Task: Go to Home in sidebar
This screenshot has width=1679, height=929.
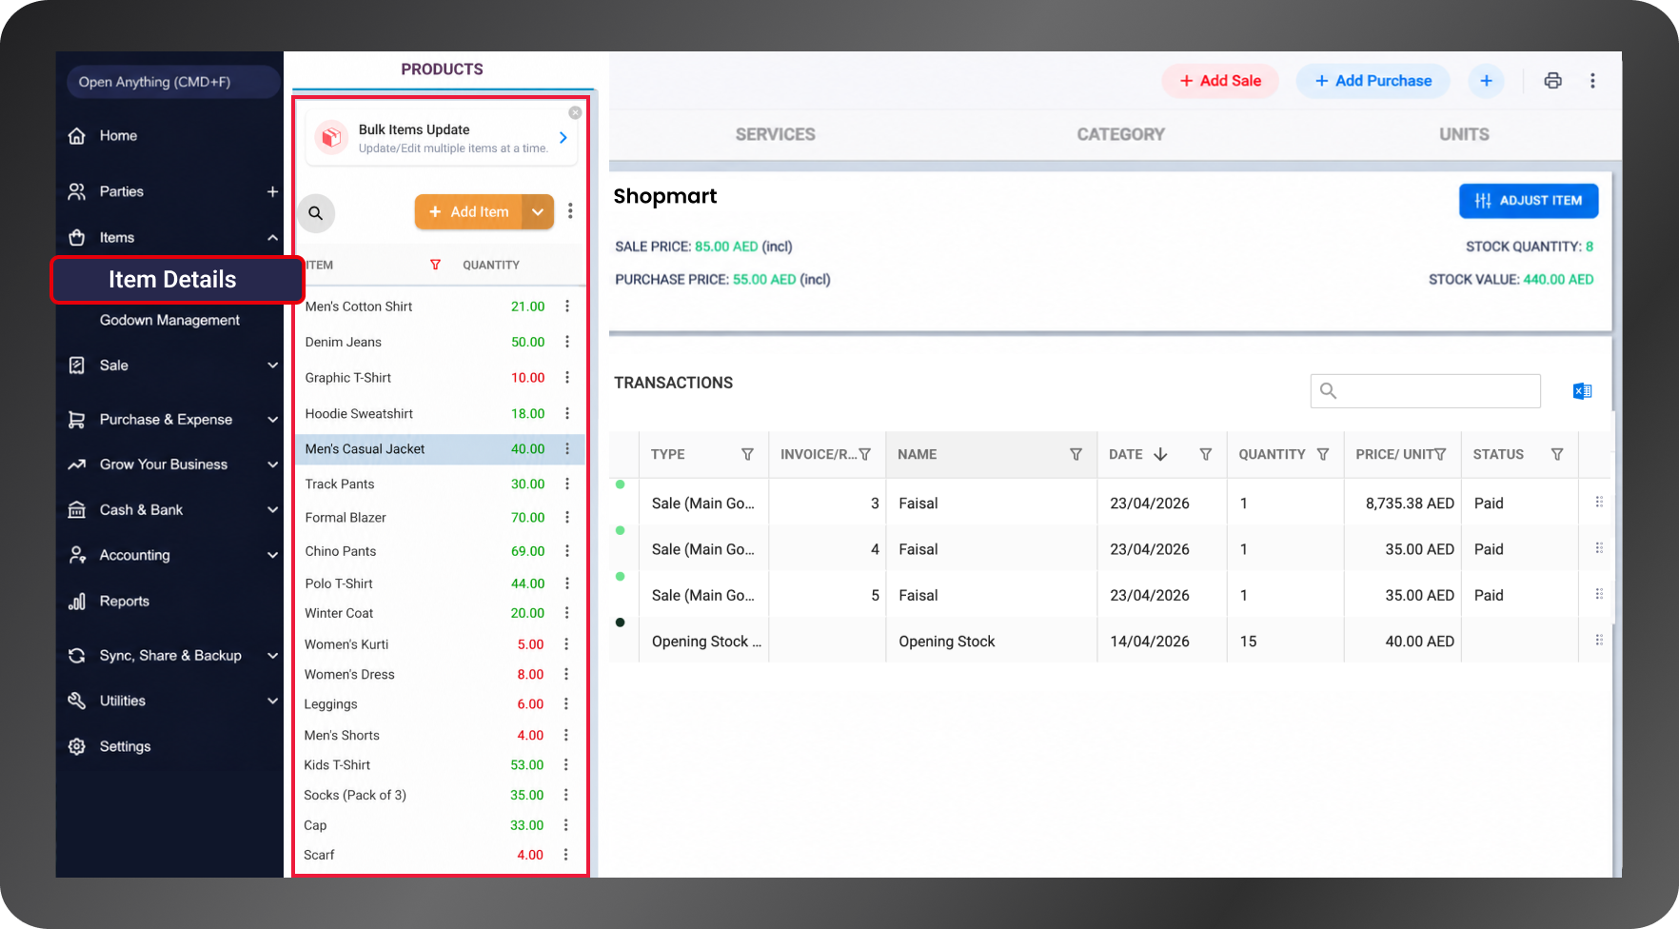Action: pos(118,136)
